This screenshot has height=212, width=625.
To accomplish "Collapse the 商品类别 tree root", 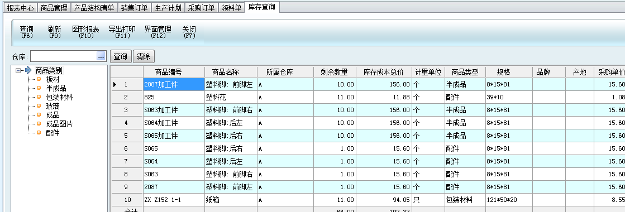I will [18, 70].
